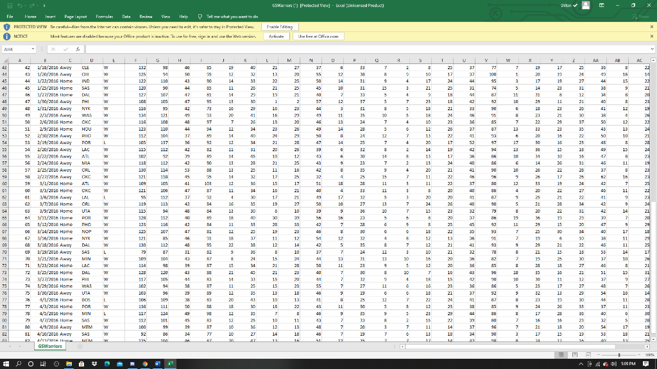Click the vertical scrollbar down arrow
Viewport: 657px width, 369px height.
pyautogui.click(x=653, y=340)
